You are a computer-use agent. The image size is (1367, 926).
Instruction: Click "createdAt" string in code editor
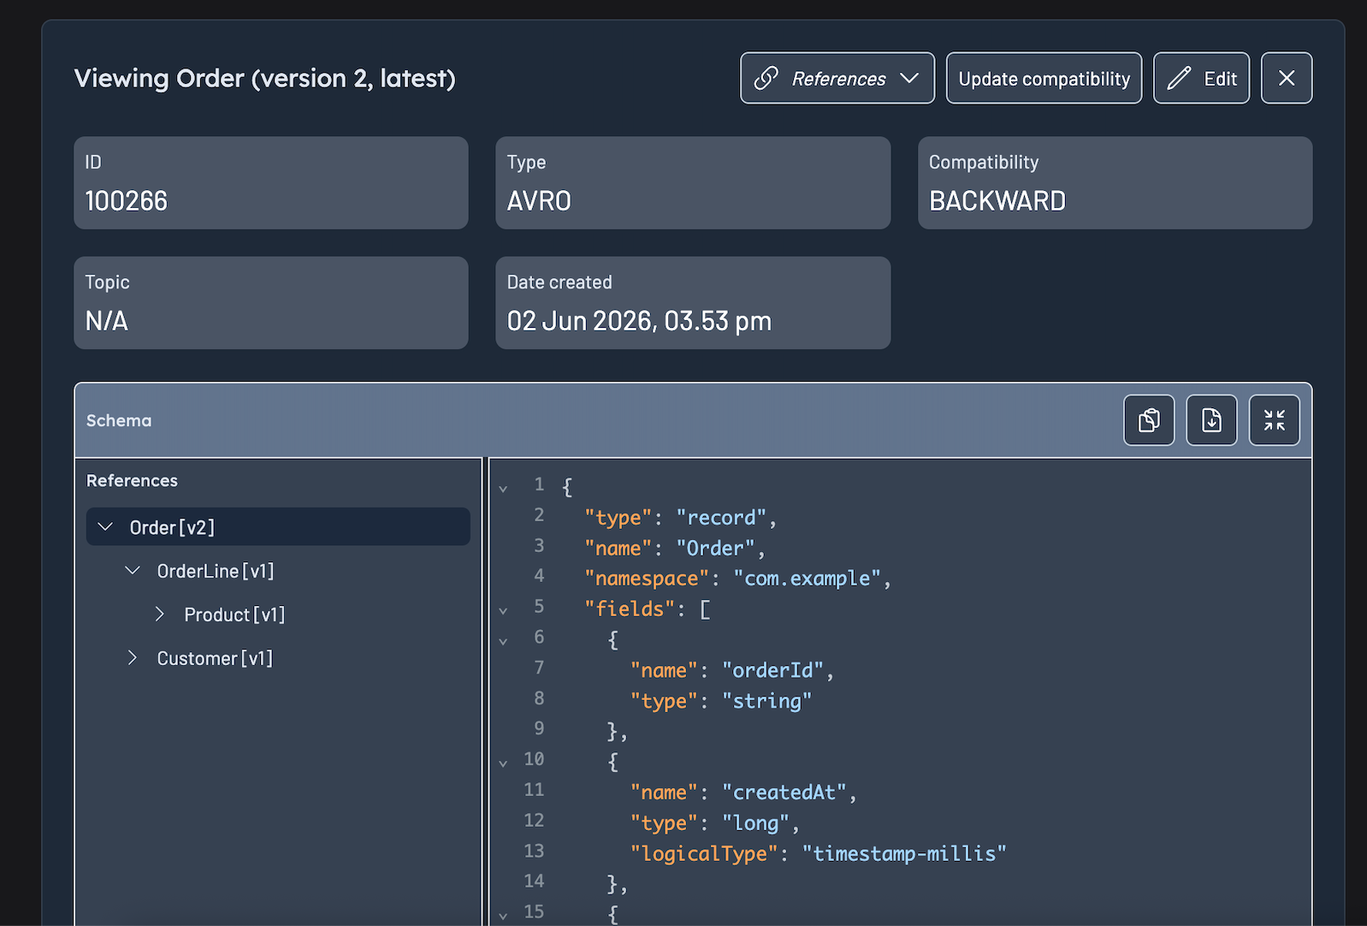pos(784,792)
